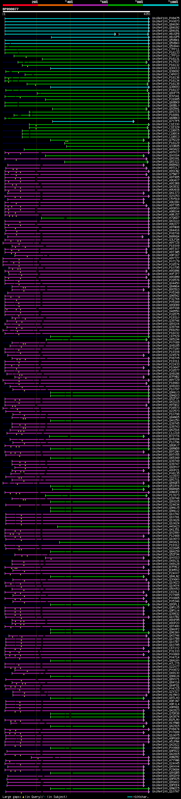Viewport: 181px width, 799px height.
Task: Select the UniRef100_Q9AUJ3 label
Action: [166, 392]
